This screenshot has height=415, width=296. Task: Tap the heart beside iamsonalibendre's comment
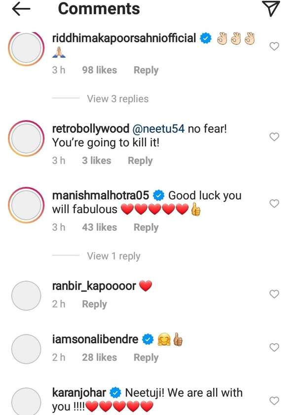click(x=274, y=348)
